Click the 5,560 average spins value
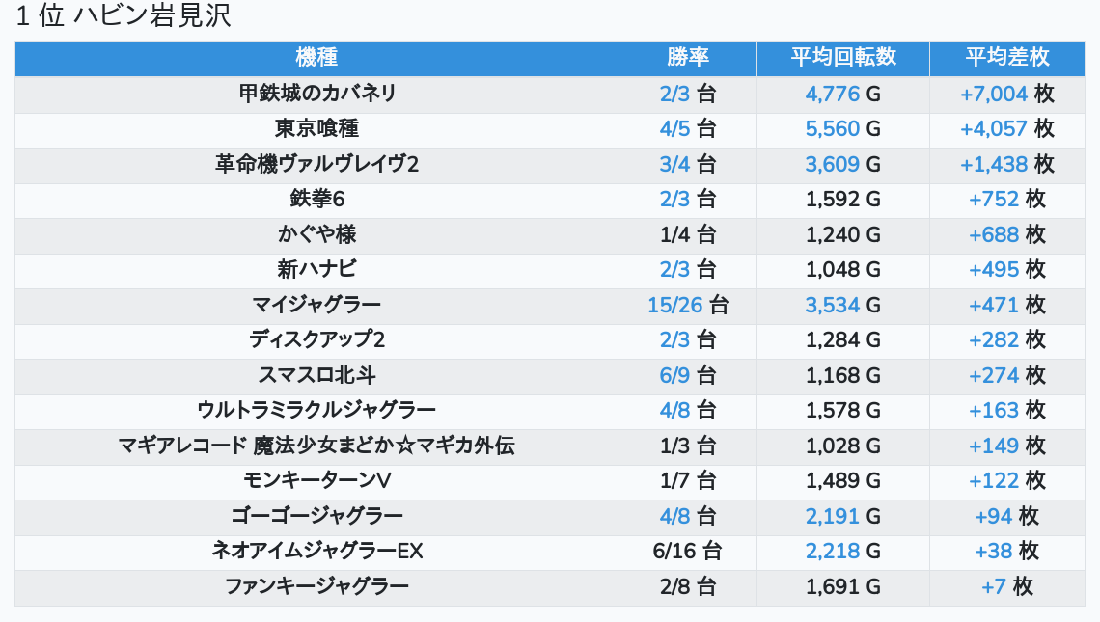The height and width of the screenshot is (622, 1100). (832, 129)
